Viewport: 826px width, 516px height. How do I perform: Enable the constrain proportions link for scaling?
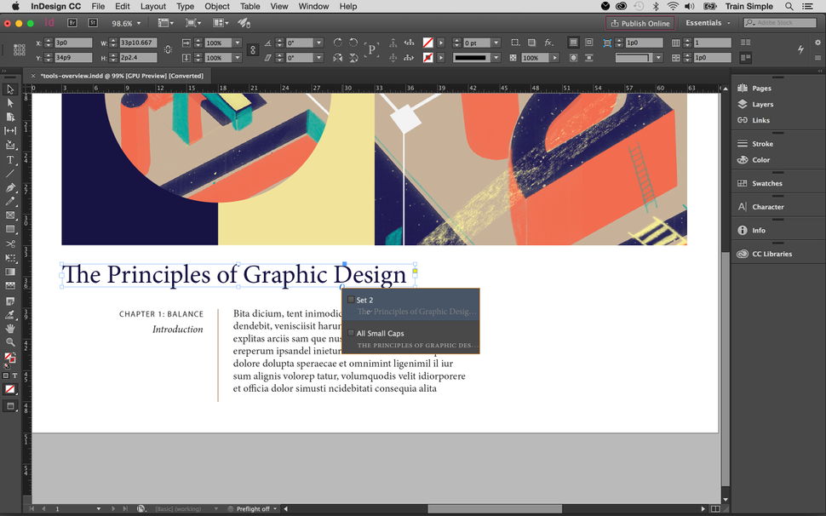252,49
